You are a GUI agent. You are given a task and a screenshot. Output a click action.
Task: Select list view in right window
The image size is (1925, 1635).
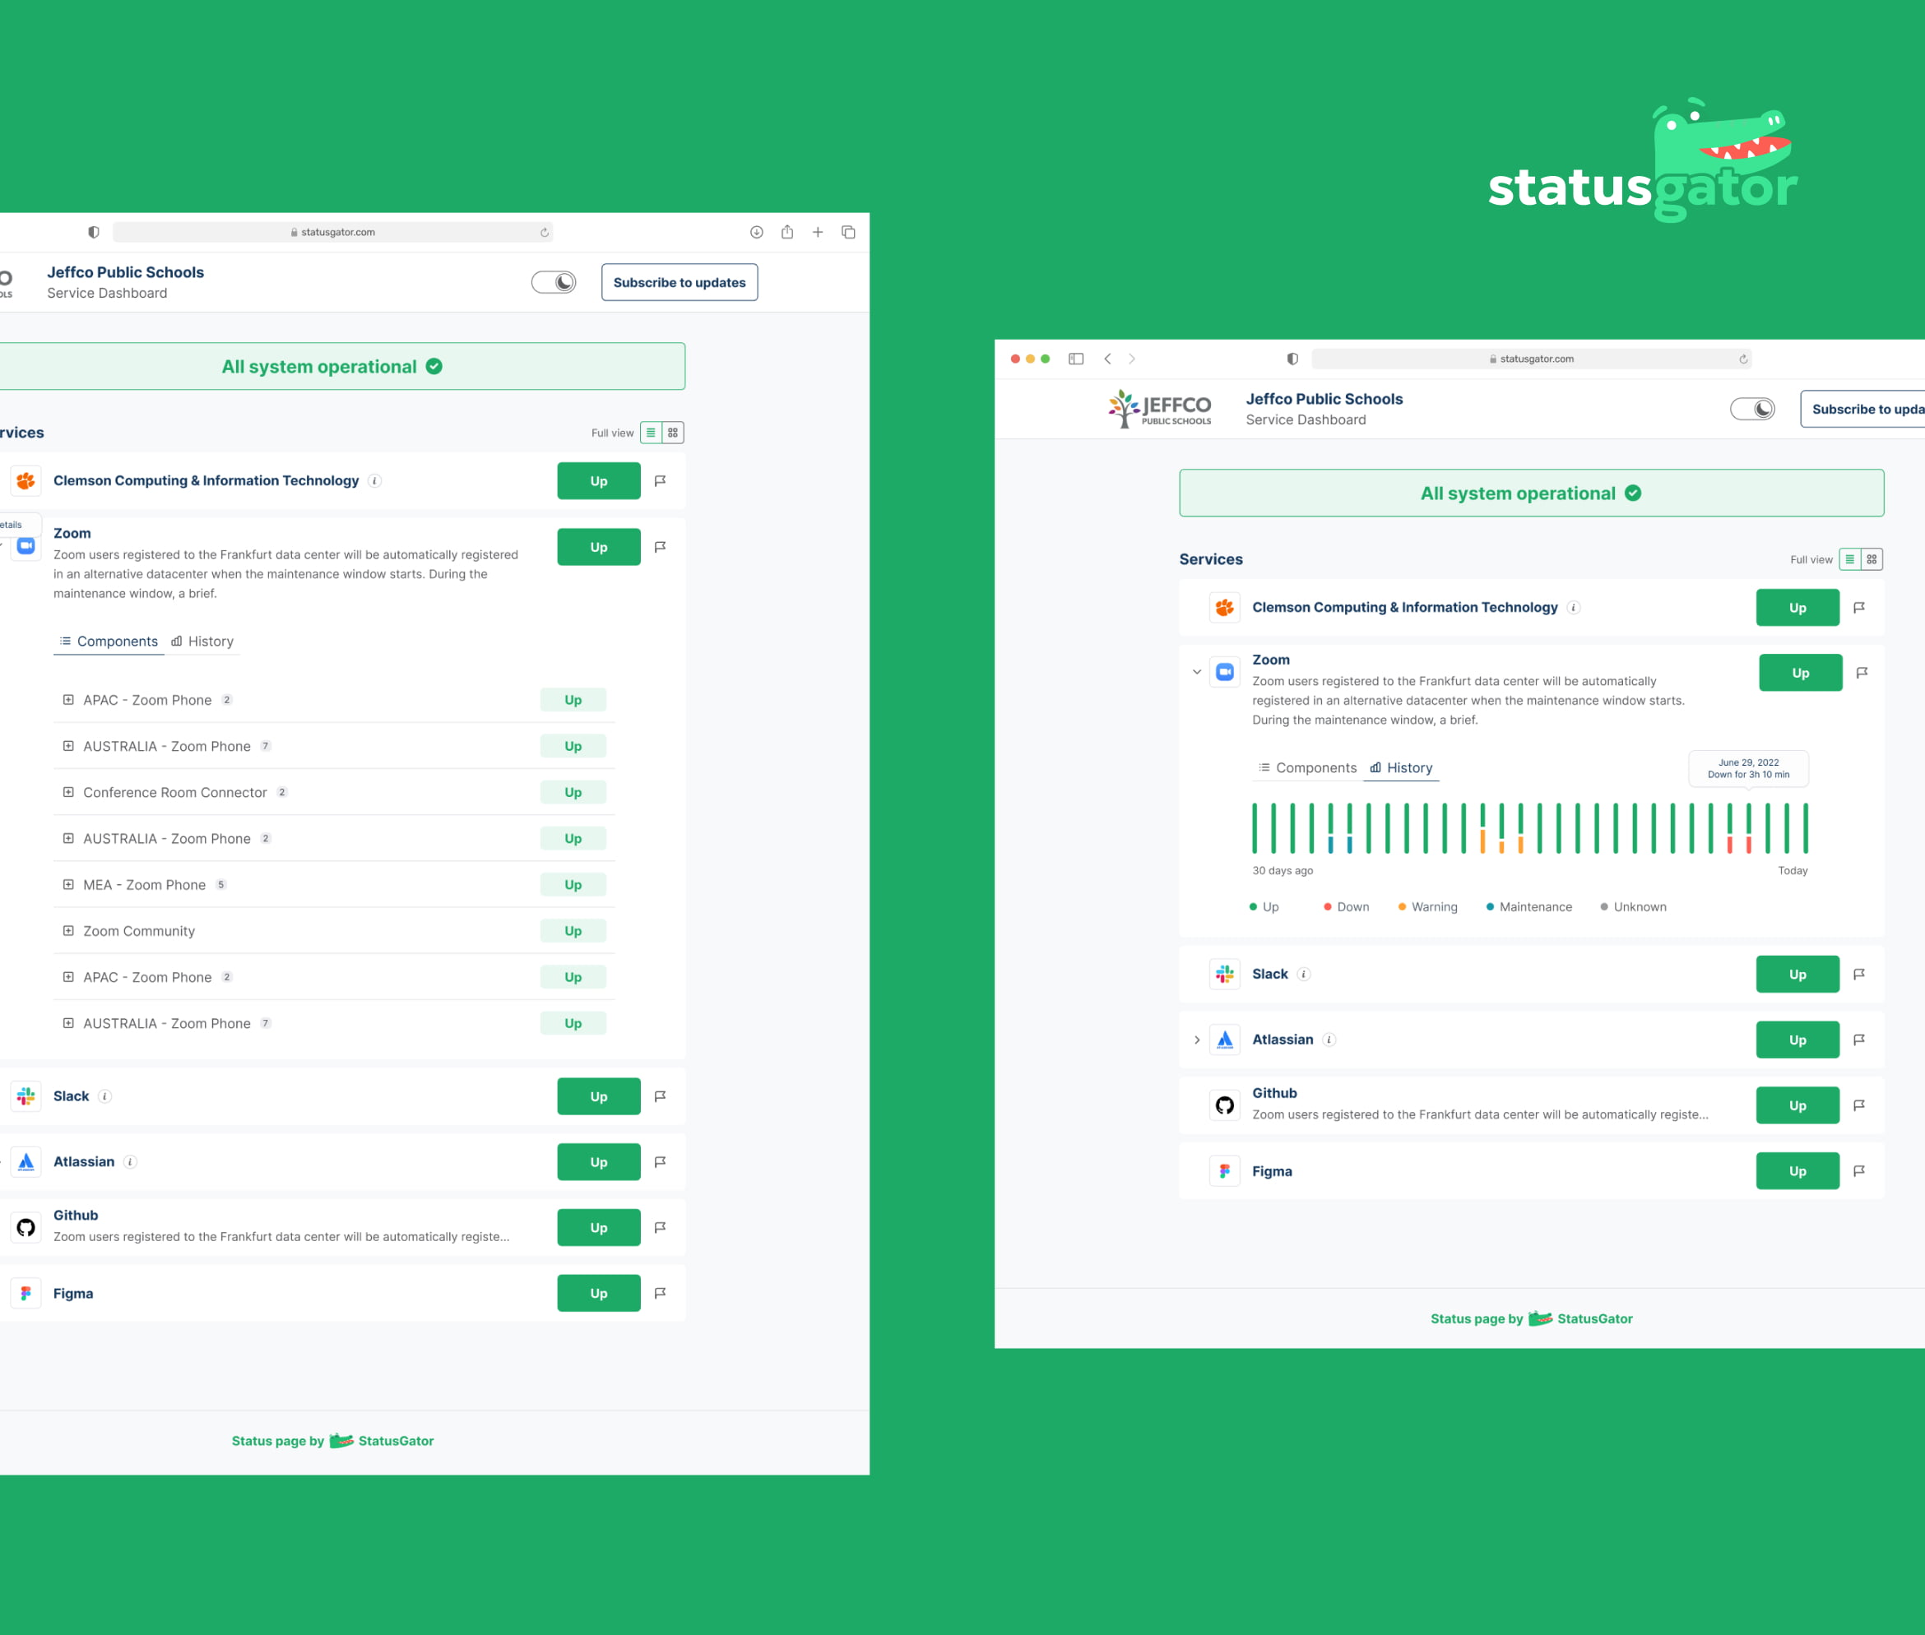point(1850,560)
